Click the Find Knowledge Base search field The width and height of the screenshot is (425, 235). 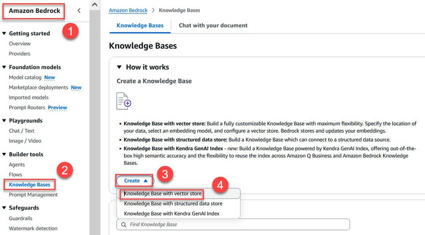233,225
